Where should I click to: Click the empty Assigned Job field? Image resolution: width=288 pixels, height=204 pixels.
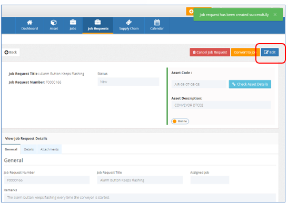pos(210,180)
